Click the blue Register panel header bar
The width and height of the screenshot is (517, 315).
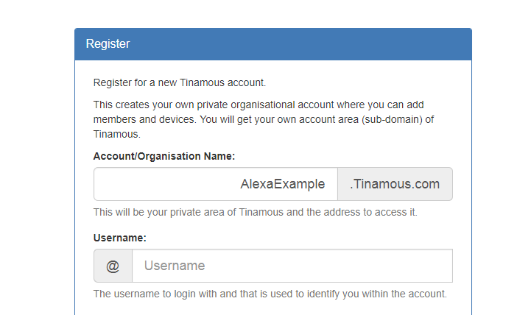272,44
